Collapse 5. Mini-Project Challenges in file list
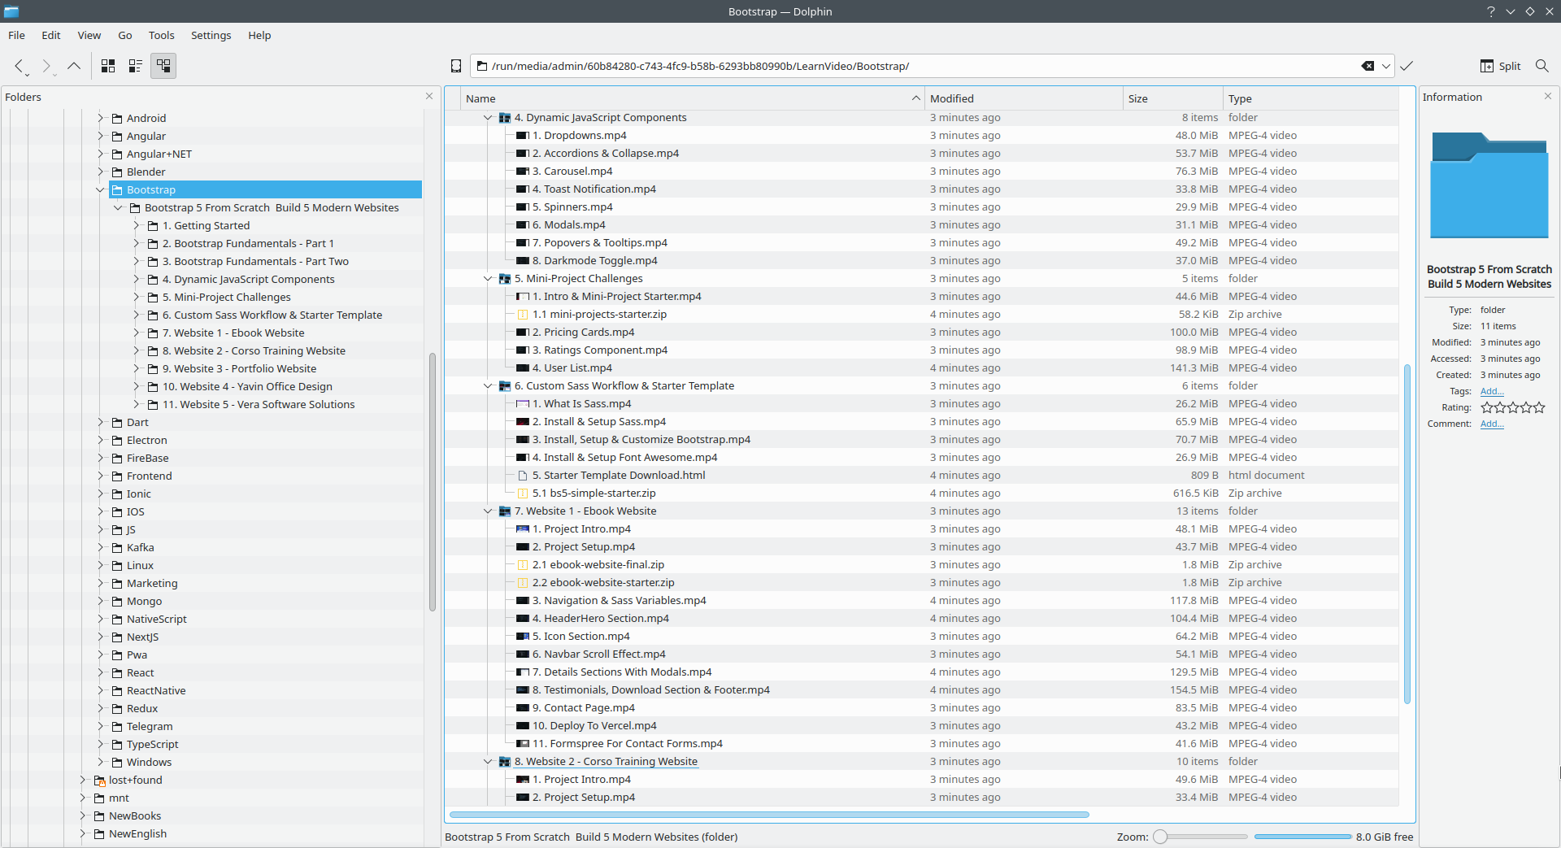This screenshot has height=848, width=1561. (488, 279)
